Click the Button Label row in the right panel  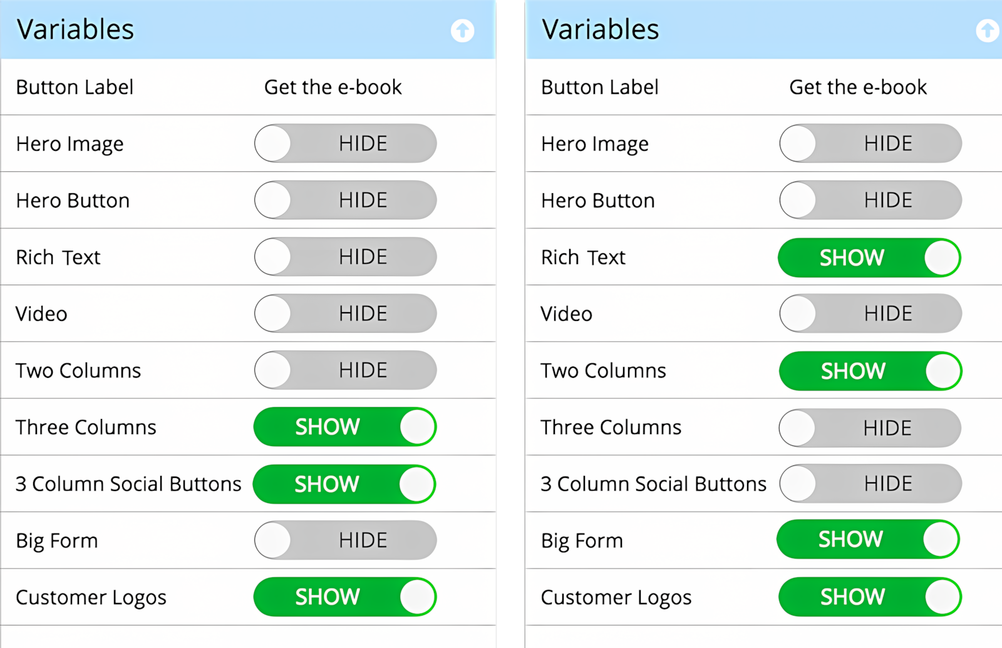pyautogui.click(x=599, y=87)
